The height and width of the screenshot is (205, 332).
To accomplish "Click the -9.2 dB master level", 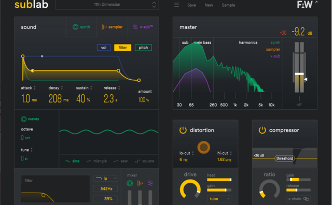I will pyautogui.click(x=302, y=32).
